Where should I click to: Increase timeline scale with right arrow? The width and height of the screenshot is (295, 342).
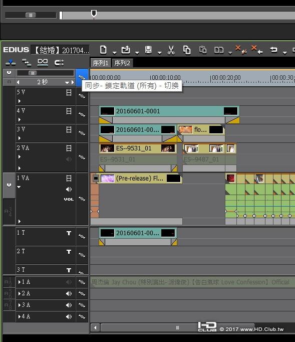(73, 82)
